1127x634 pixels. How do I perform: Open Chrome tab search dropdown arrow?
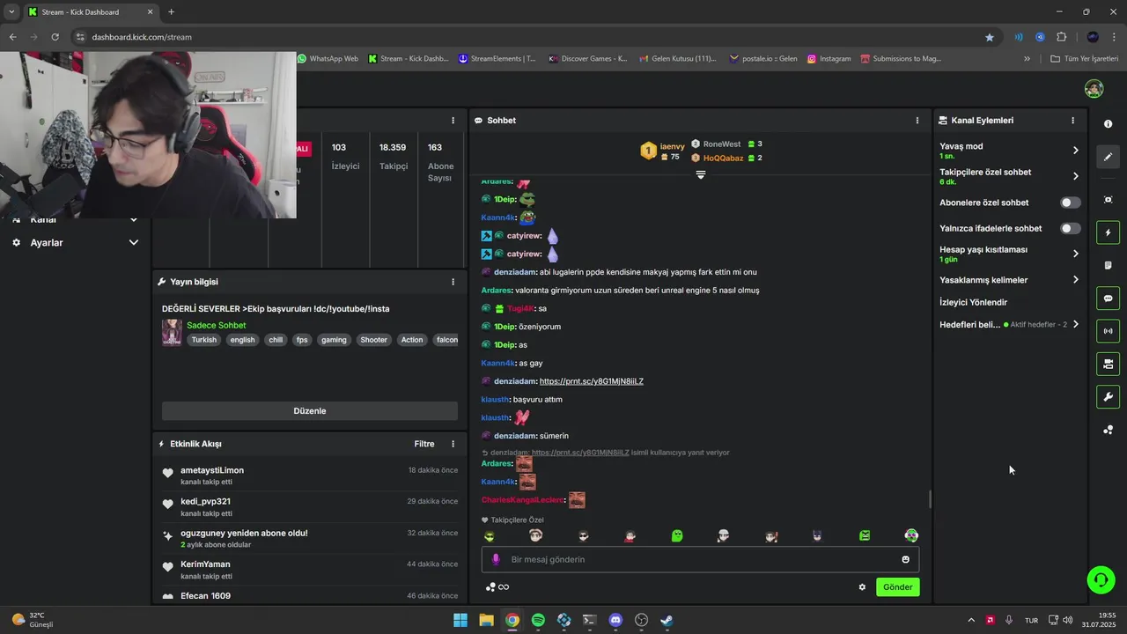(11, 11)
